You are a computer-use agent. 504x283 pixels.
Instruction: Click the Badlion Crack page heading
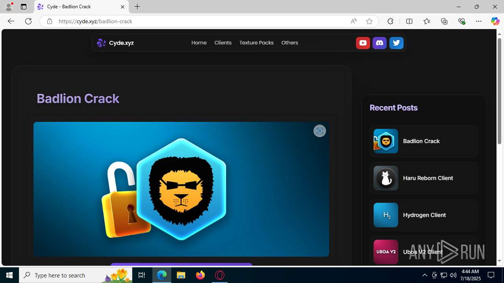coord(78,99)
